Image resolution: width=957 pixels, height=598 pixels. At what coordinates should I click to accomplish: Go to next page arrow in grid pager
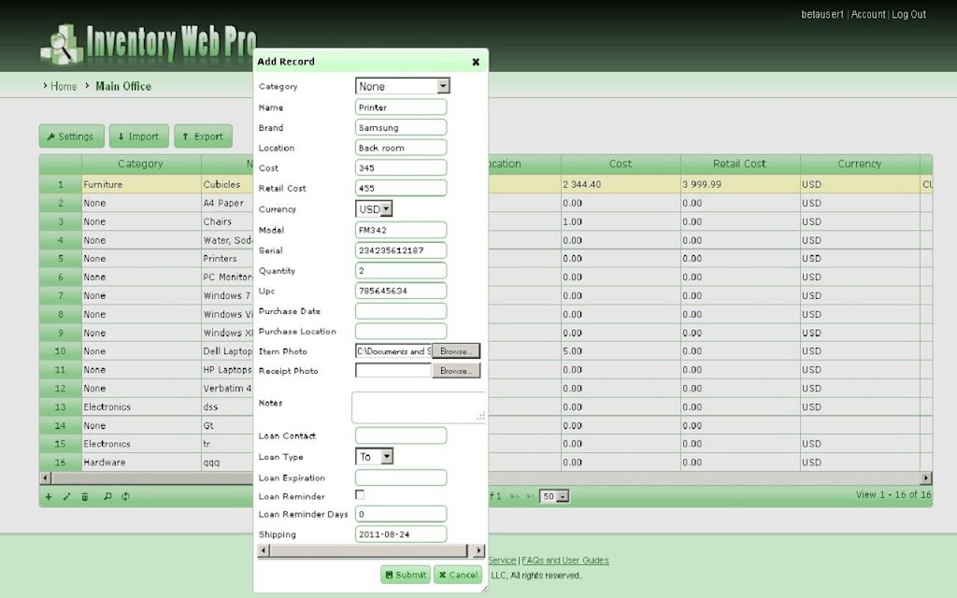point(515,497)
